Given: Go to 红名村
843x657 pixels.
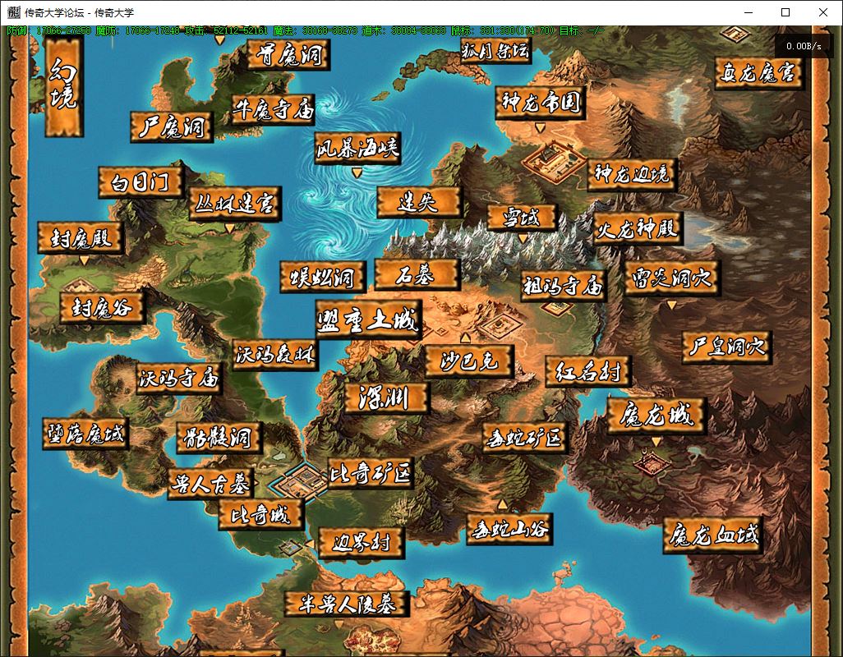Looking at the screenshot, I should click(x=588, y=371).
